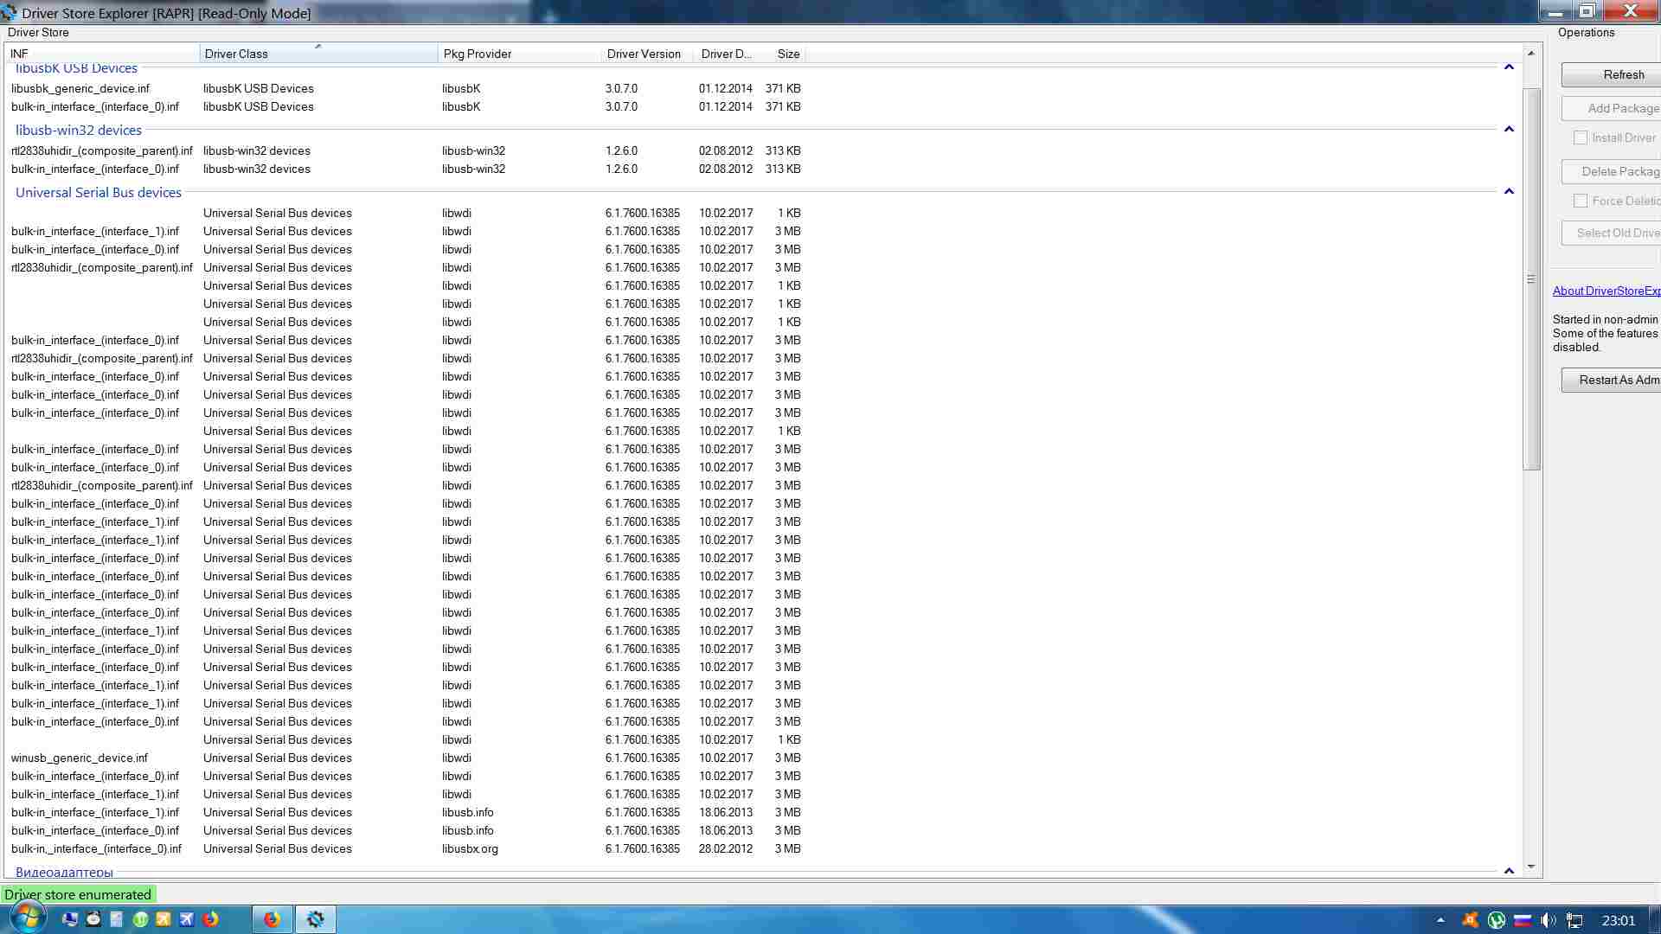Click the vertical scrollbar thumb

[1531, 278]
